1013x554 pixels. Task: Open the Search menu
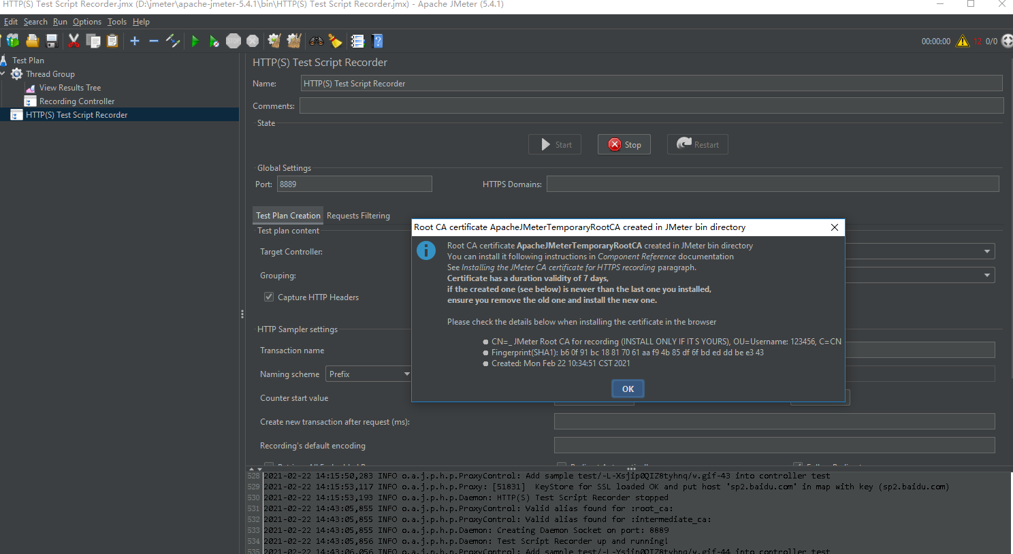point(35,22)
